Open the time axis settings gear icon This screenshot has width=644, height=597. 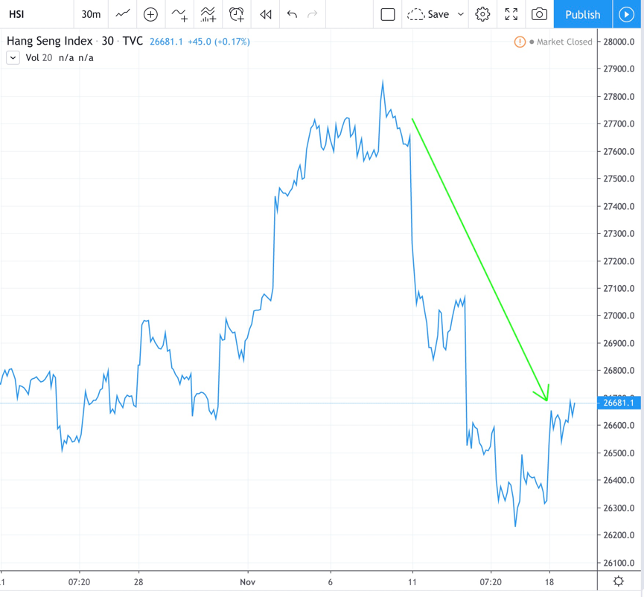[x=619, y=581]
